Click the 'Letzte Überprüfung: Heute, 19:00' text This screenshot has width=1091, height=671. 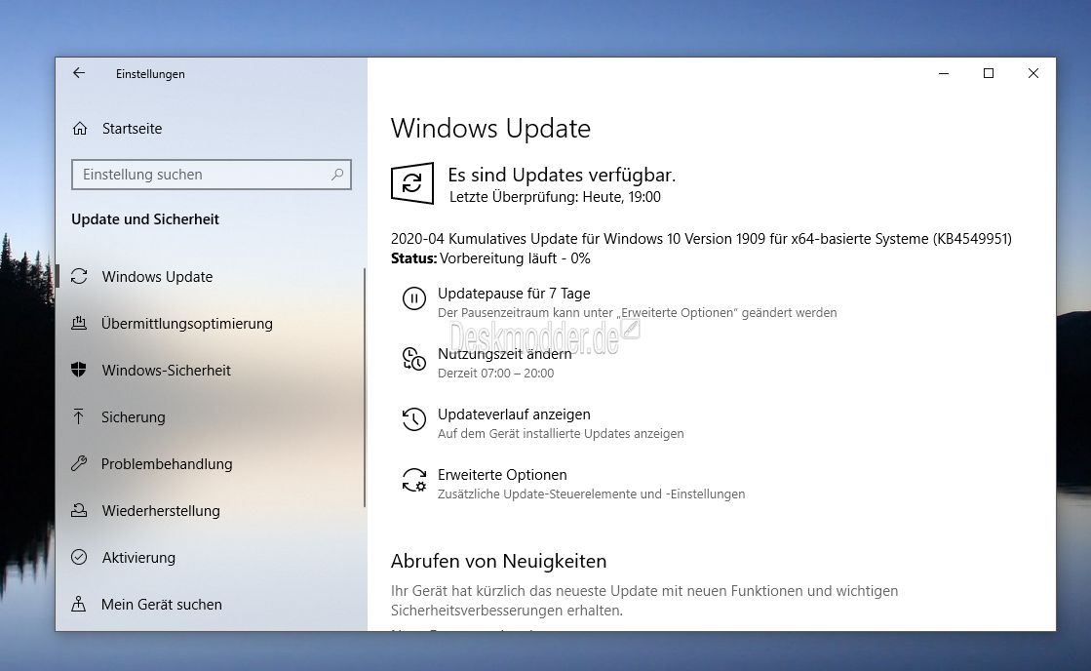pyautogui.click(x=555, y=197)
